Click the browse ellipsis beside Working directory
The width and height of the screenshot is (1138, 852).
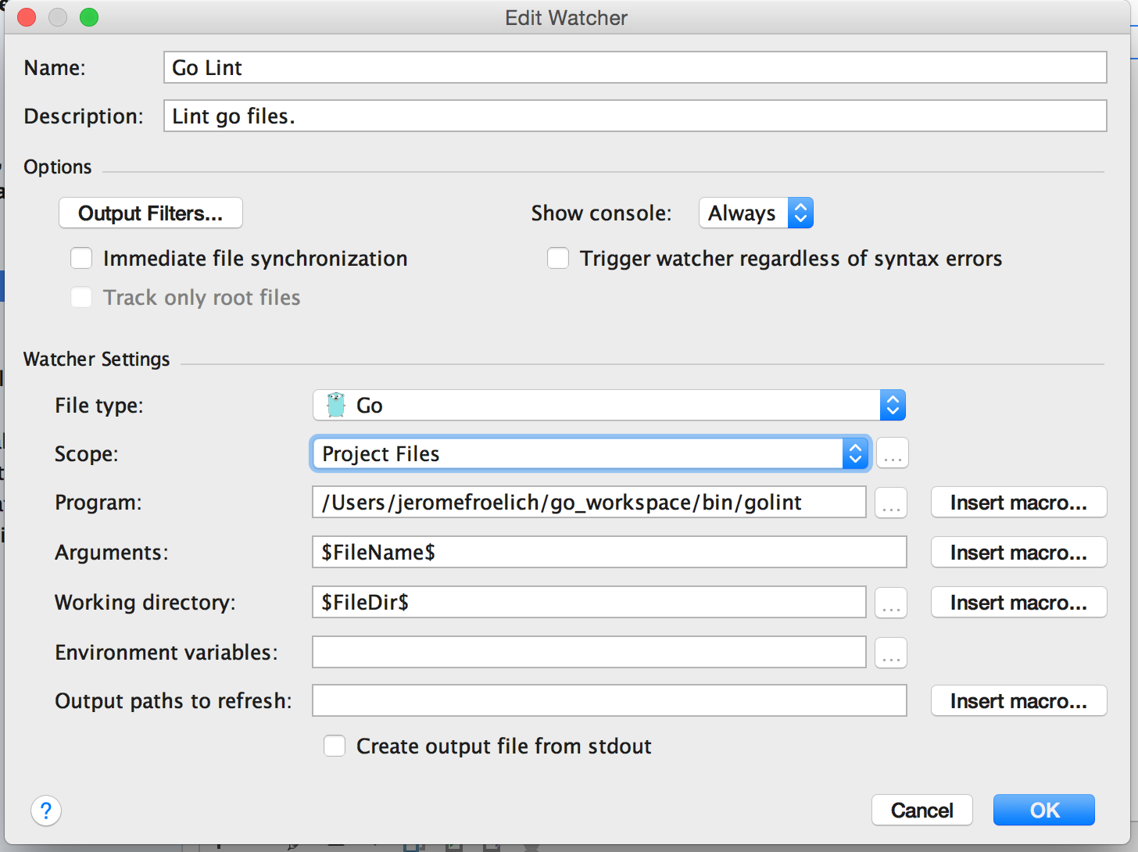pyautogui.click(x=891, y=603)
